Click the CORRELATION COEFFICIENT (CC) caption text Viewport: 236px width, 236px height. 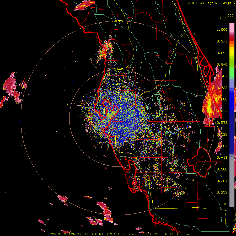(x=83, y=234)
